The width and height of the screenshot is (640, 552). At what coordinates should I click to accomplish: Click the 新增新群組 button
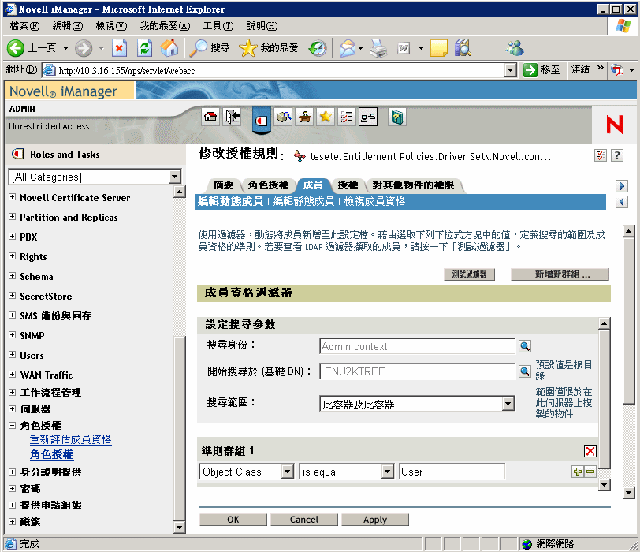pos(560,274)
